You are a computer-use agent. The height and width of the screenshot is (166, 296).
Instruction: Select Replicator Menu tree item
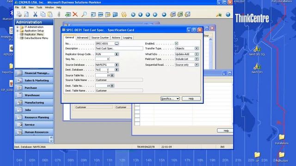(34, 35)
